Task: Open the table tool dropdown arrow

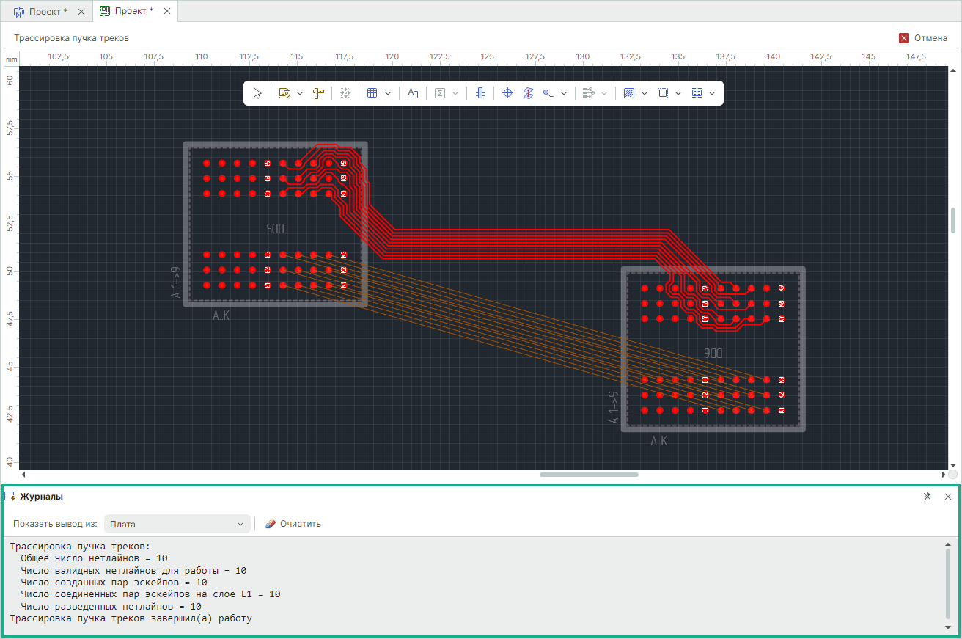Action: tap(388, 93)
